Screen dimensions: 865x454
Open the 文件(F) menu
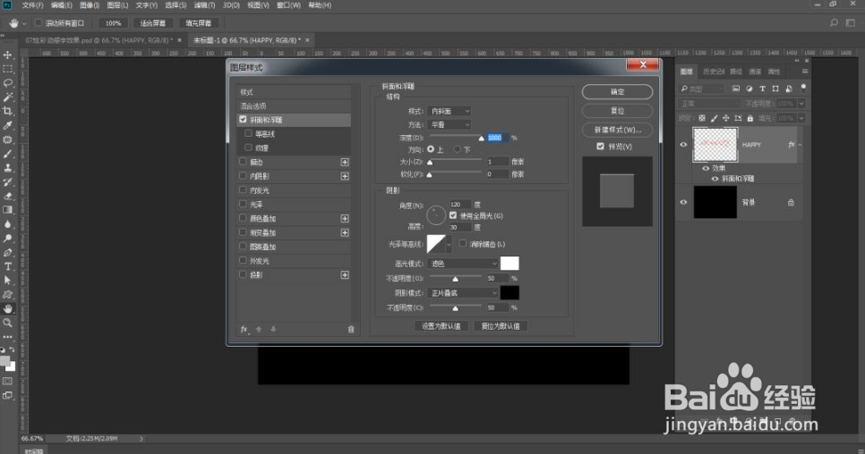click(x=32, y=5)
